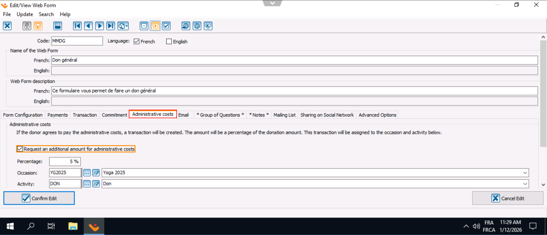Click the printer icon in toolbar
The height and width of the screenshot is (235, 547).
pyautogui.click(x=58, y=26)
